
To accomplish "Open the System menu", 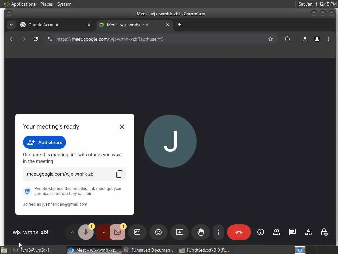I will 64,4.
